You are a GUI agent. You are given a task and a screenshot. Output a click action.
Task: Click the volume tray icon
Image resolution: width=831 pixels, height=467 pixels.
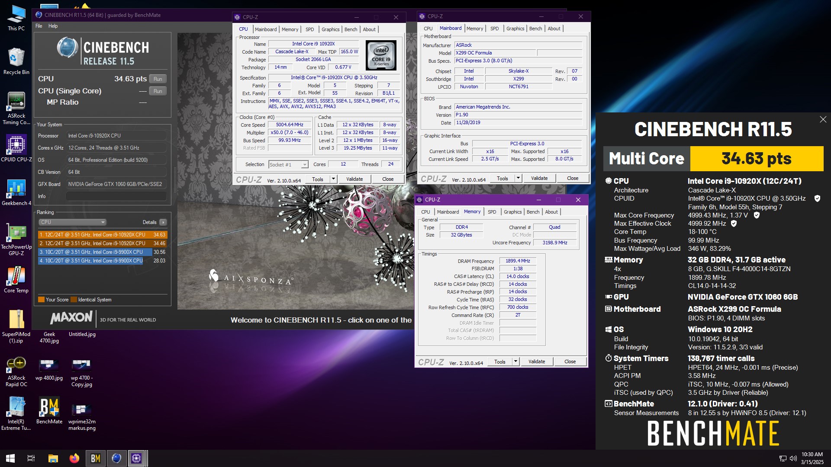[793, 458]
